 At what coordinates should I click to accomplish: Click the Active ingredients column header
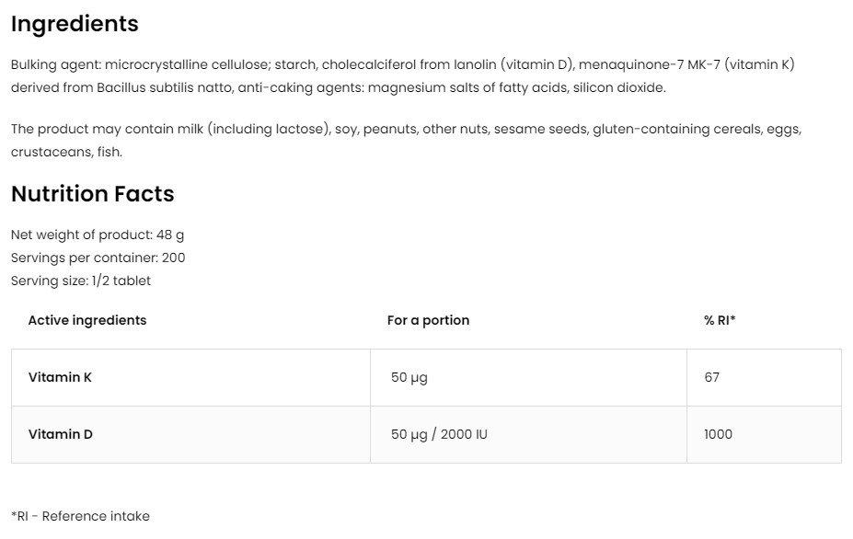point(87,320)
